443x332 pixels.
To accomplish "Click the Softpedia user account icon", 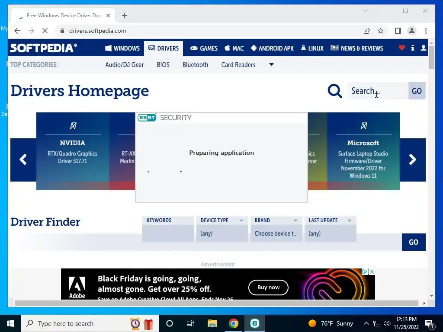I will [x=423, y=48].
